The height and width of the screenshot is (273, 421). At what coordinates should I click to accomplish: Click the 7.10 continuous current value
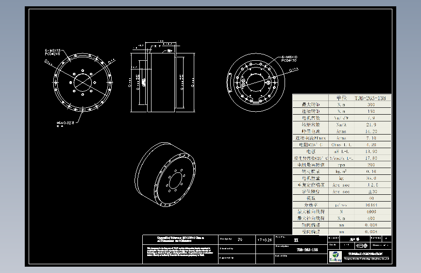tap(371, 138)
